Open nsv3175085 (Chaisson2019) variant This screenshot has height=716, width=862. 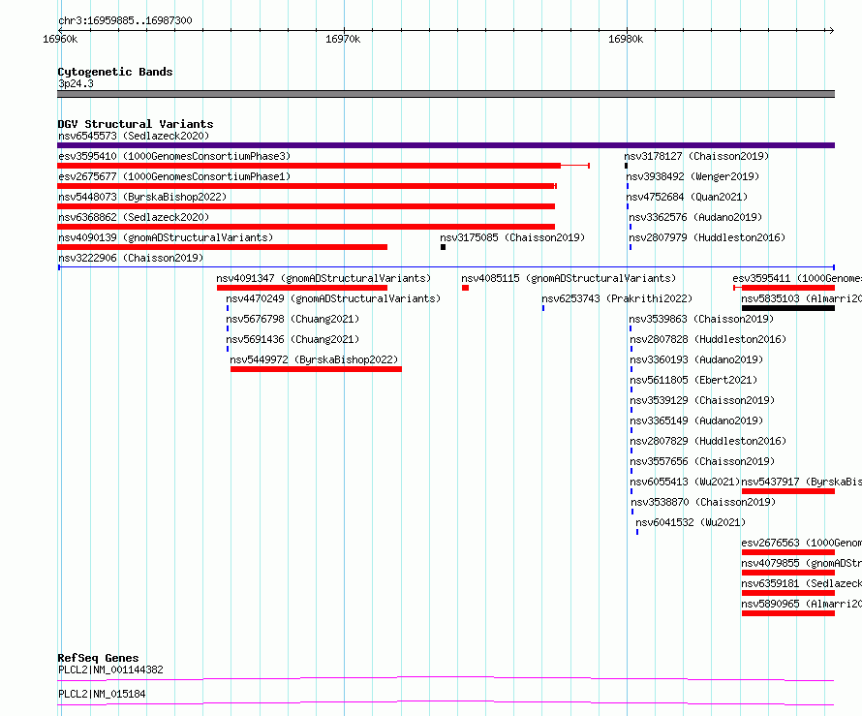tap(512, 237)
